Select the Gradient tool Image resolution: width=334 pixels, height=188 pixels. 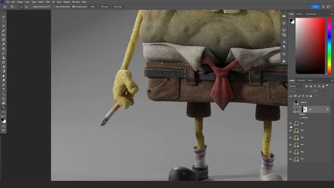(x=4, y=71)
